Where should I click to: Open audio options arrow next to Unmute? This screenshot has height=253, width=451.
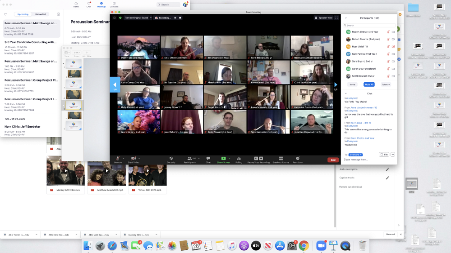coord(124,158)
